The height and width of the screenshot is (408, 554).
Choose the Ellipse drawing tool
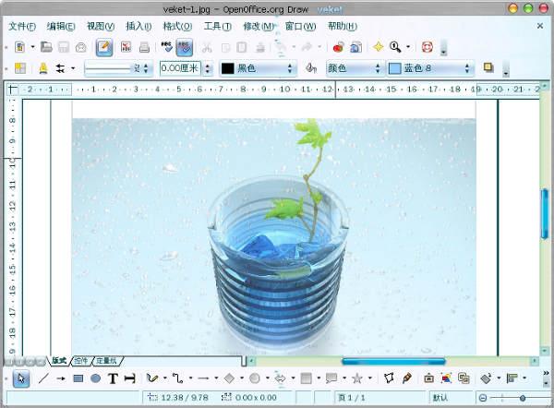click(95, 378)
